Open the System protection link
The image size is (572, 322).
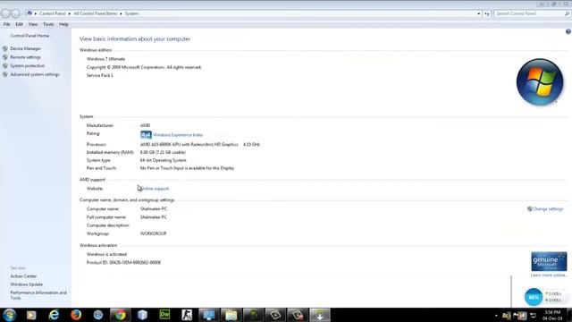28,65
